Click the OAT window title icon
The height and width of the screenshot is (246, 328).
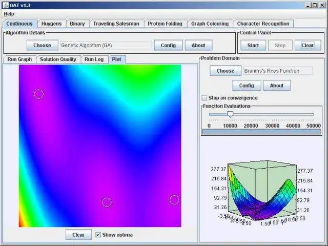tap(6, 5)
